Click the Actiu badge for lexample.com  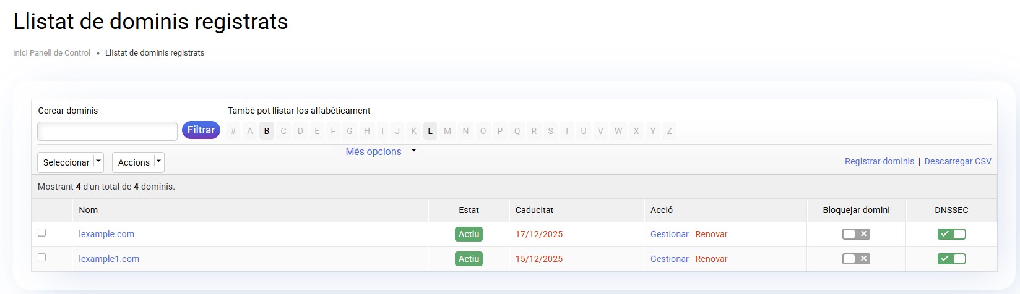[469, 234]
